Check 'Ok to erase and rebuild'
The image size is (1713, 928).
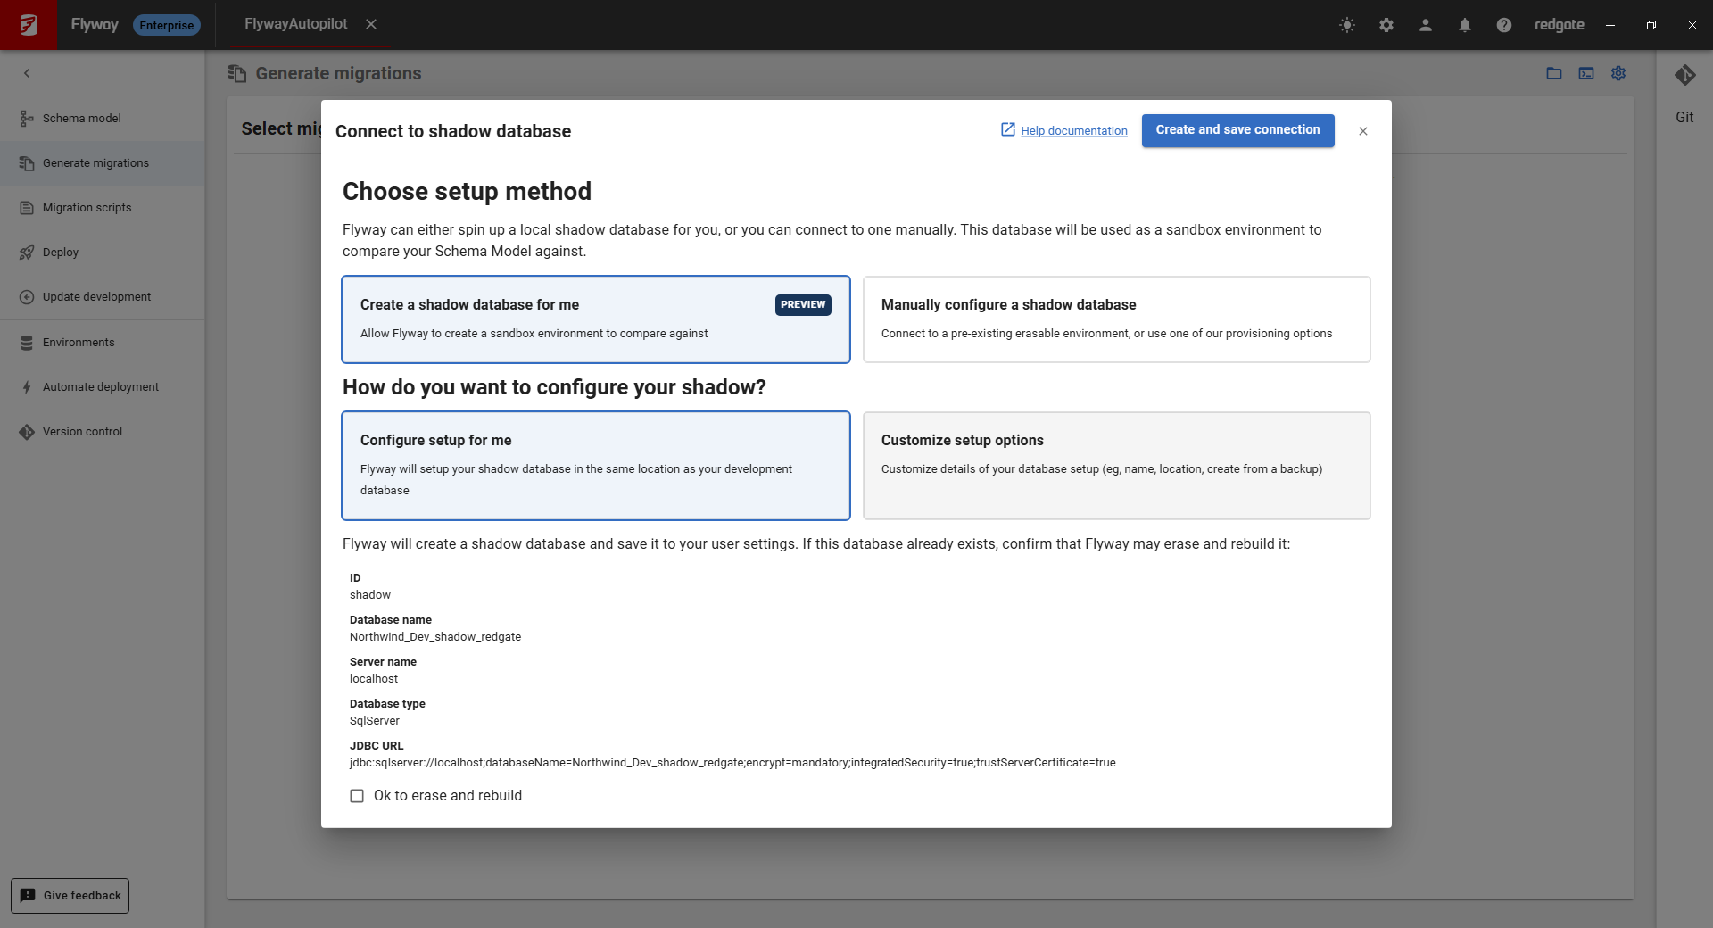(357, 796)
